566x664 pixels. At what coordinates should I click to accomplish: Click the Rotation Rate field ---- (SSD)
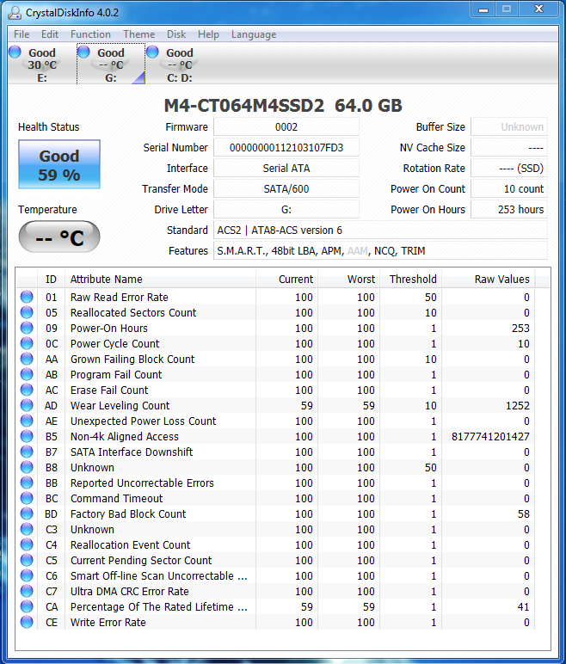pyautogui.click(x=509, y=169)
